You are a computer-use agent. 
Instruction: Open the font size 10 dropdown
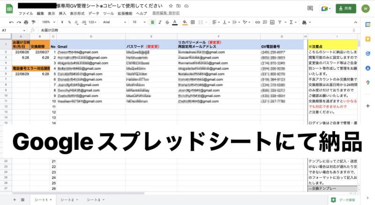139,22
